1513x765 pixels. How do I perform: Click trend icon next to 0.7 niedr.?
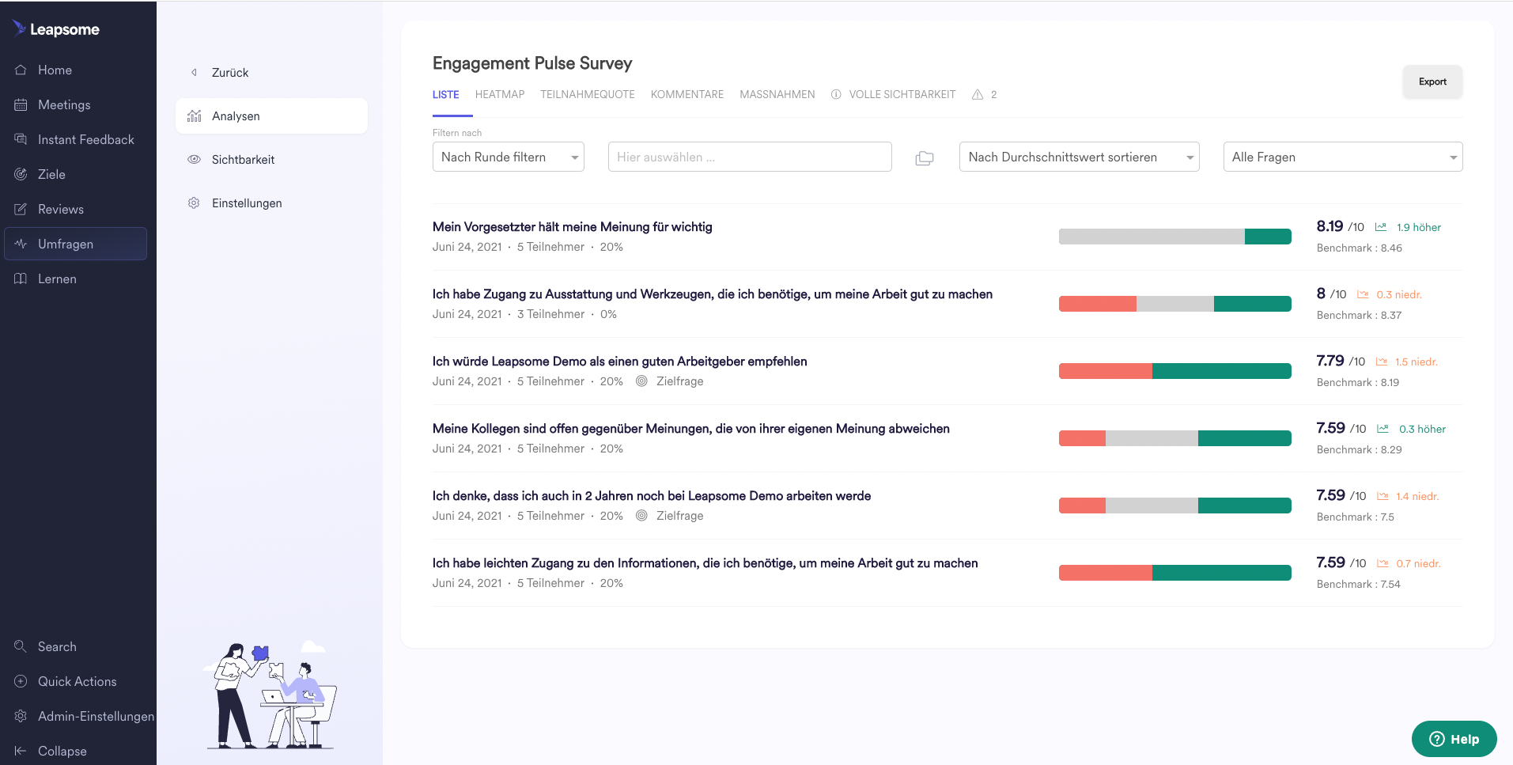pyautogui.click(x=1383, y=563)
